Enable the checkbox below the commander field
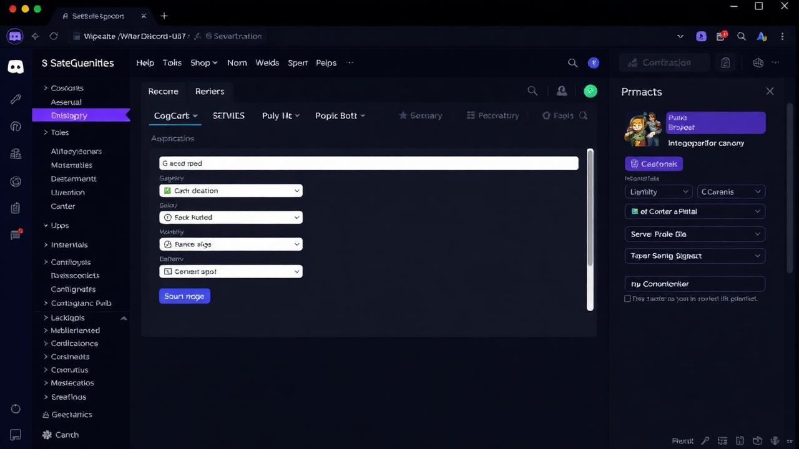The width and height of the screenshot is (799, 449). (628, 299)
